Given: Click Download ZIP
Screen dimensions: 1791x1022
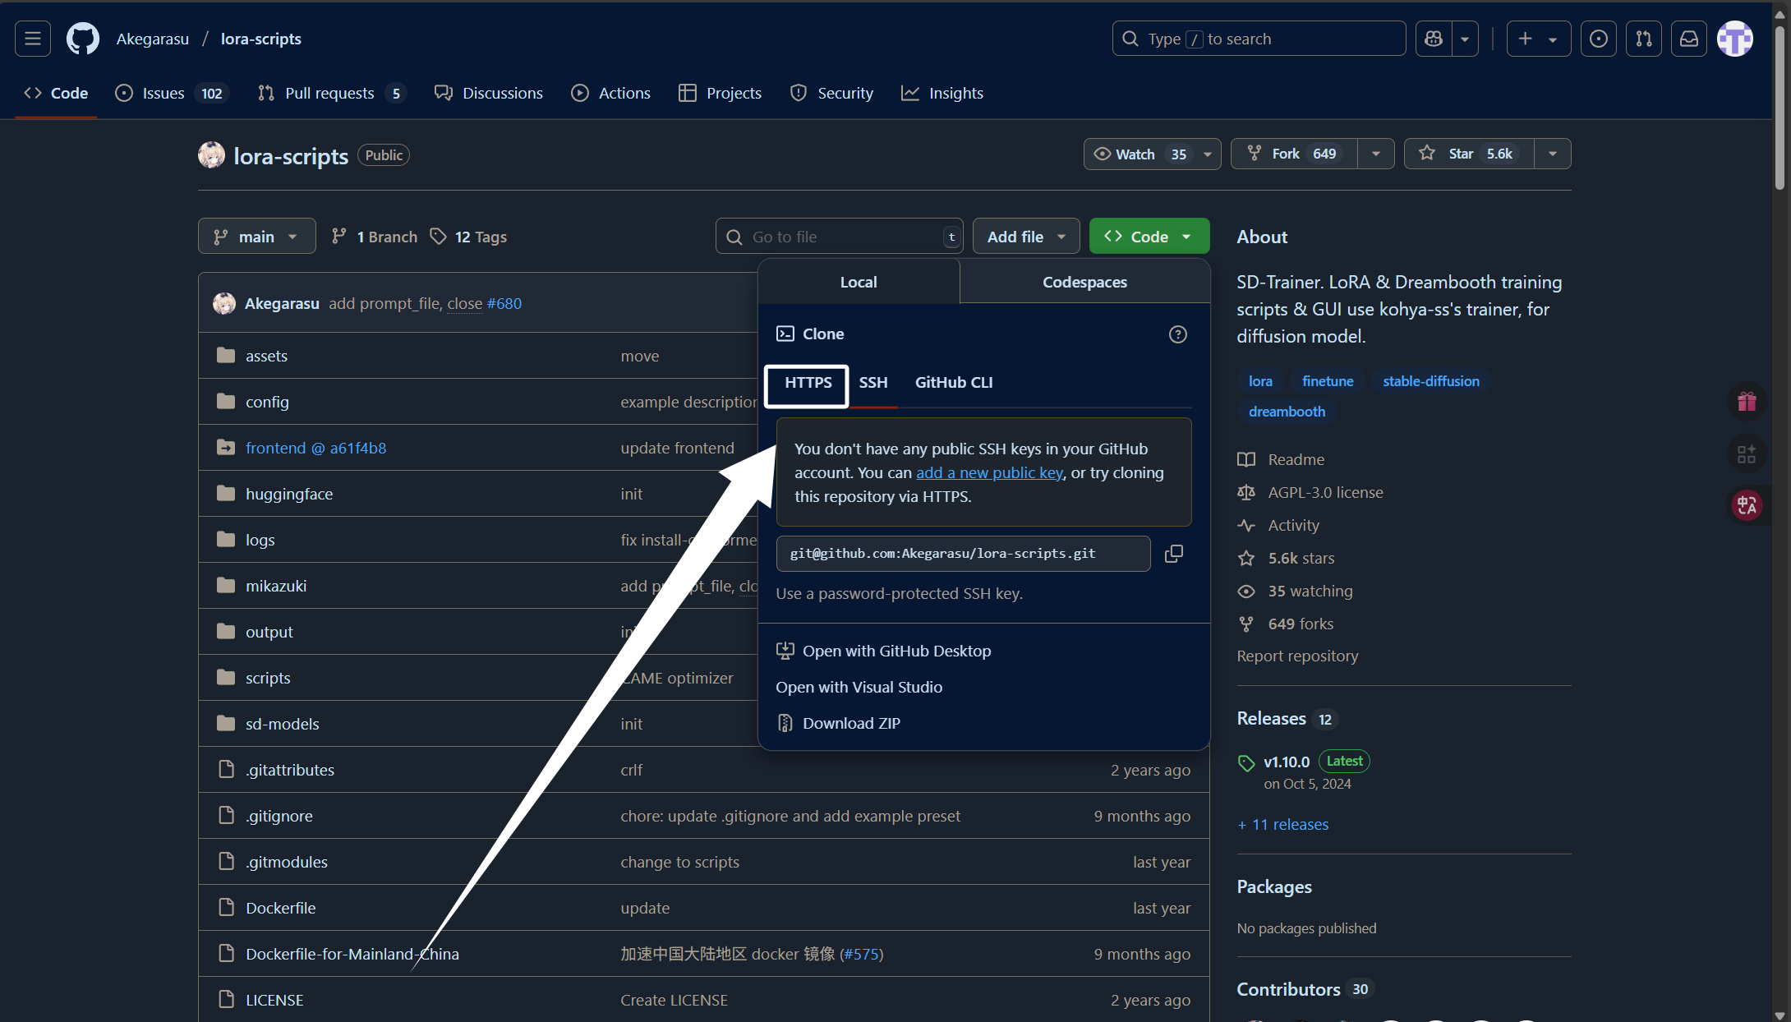Looking at the screenshot, I should coord(839,723).
